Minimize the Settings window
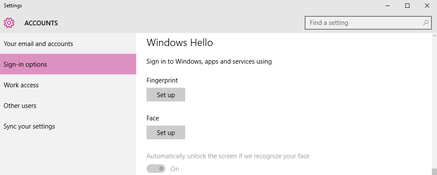This screenshot has width=437, height=175. click(x=388, y=6)
